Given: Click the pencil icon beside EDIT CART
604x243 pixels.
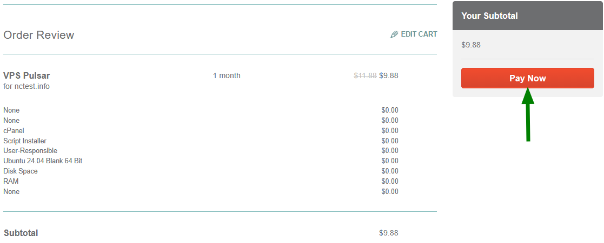Looking at the screenshot, I should [394, 34].
